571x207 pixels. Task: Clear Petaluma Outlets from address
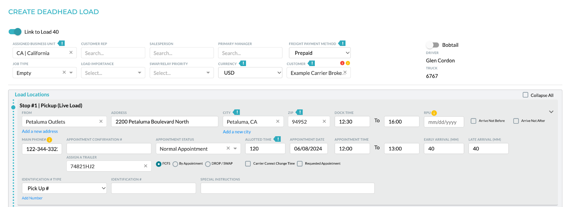point(101,121)
